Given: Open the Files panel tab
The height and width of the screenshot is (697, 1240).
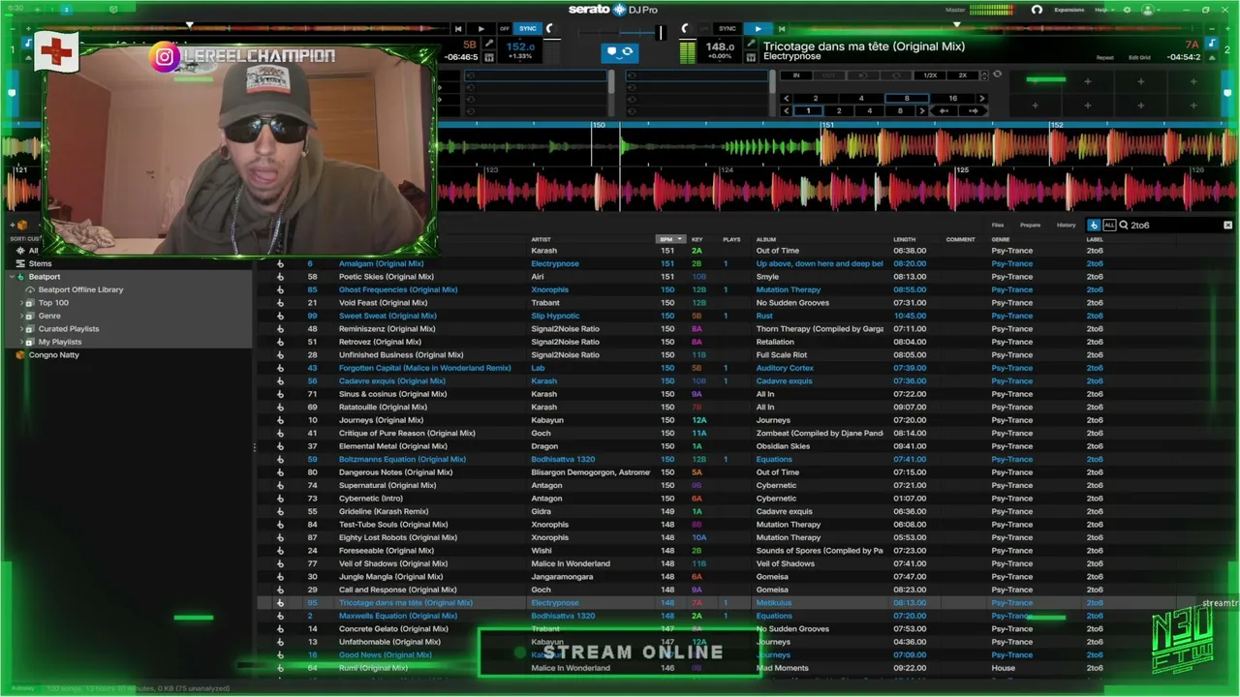Looking at the screenshot, I should coord(998,226).
